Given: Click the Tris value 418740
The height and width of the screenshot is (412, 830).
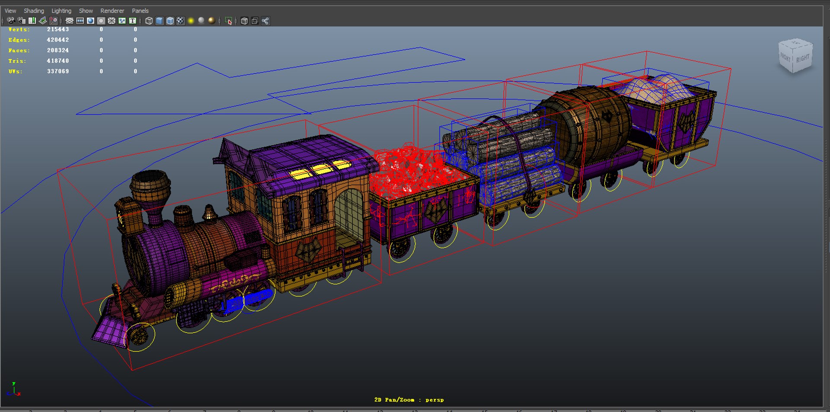Looking at the screenshot, I should 58,61.
